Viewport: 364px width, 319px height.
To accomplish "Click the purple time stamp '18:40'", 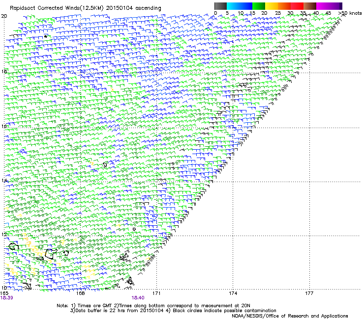I will 138,298.
